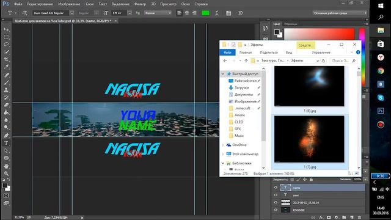
Task: Open the Windows Start menu
Action: coord(381,5)
